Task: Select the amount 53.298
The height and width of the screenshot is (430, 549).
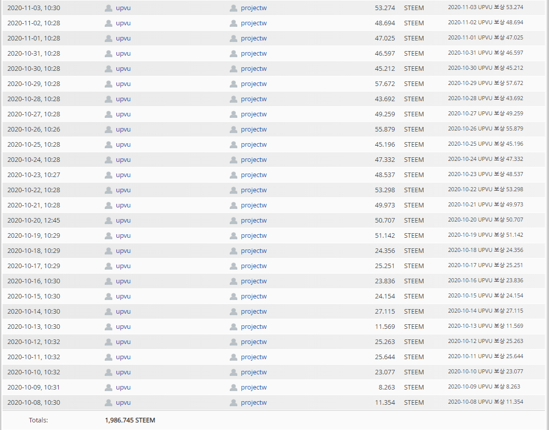Action: click(x=385, y=190)
